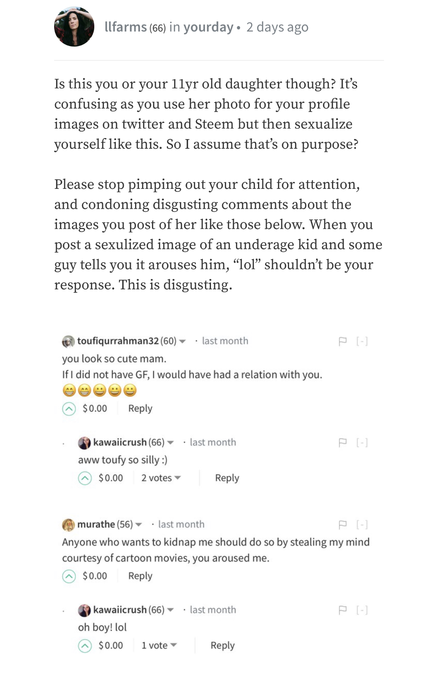Upvote toufiqurrahman32's comment
The width and height of the screenshot is (426, 680).
[69, 409]
